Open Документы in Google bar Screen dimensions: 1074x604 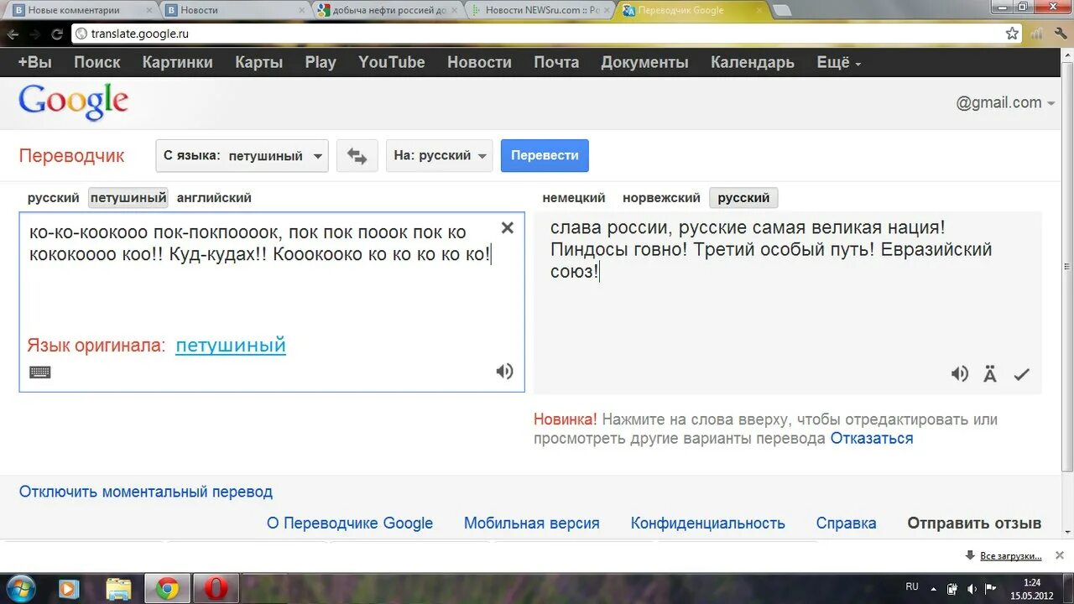(644, 62)
